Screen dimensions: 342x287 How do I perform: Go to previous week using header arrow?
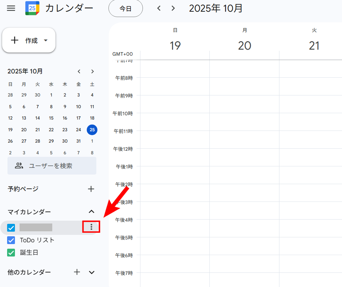point(159,8)
